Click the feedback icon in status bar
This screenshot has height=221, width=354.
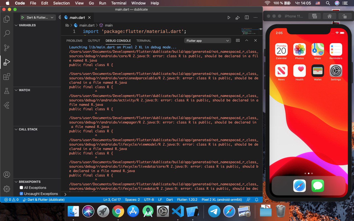coord(248,199)
